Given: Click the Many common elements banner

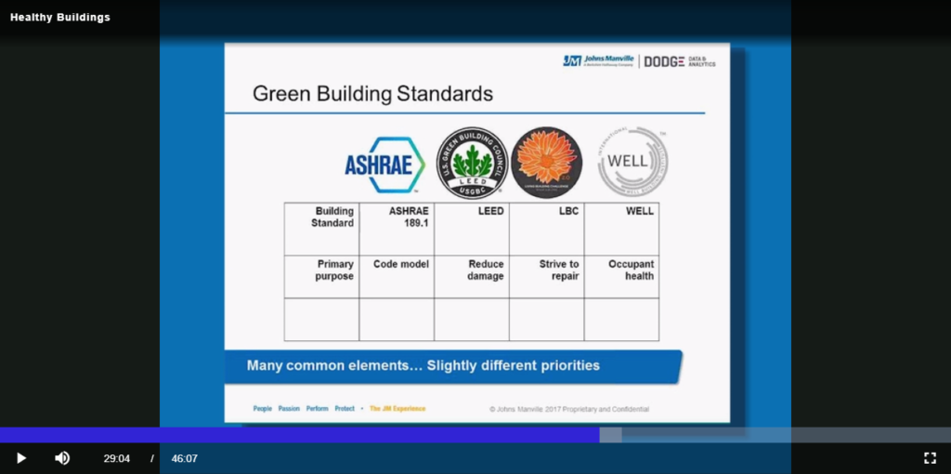Looking at the screenshot, I should coord(453,366).
